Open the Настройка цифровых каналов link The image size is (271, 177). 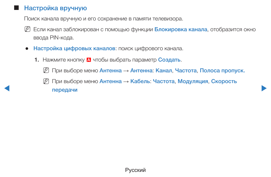pyautogui.click(x=74, y=49)
